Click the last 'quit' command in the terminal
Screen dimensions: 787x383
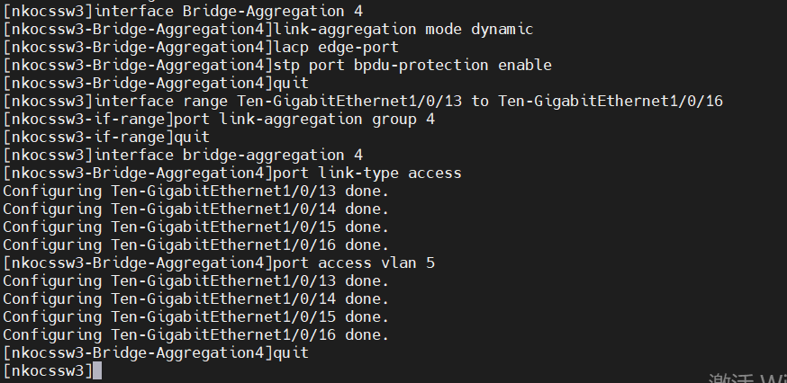[290, 352]
